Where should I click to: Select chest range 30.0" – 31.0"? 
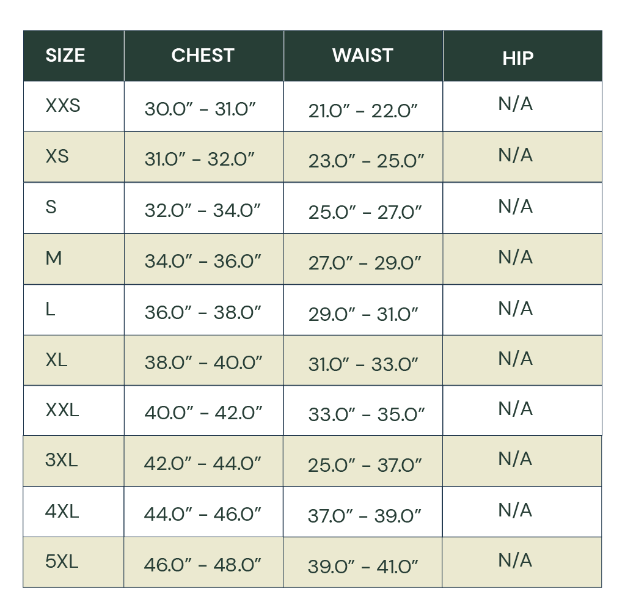pos(200,109)
